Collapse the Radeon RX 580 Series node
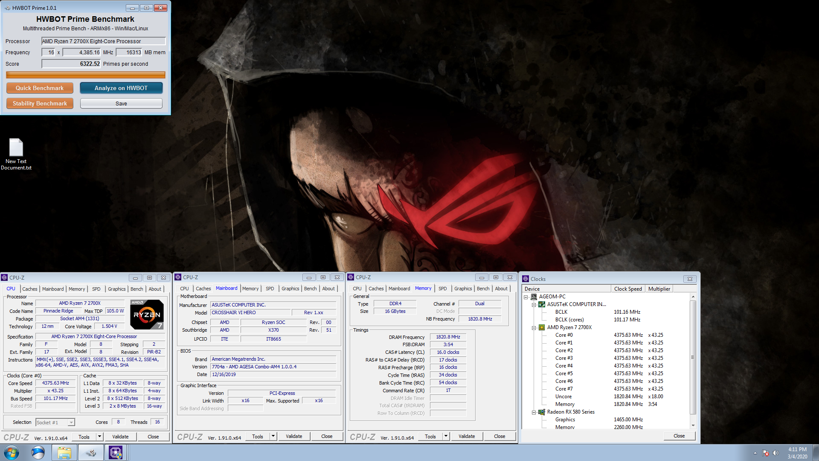Screen dimensions: 819x461 tap(534, 412)
